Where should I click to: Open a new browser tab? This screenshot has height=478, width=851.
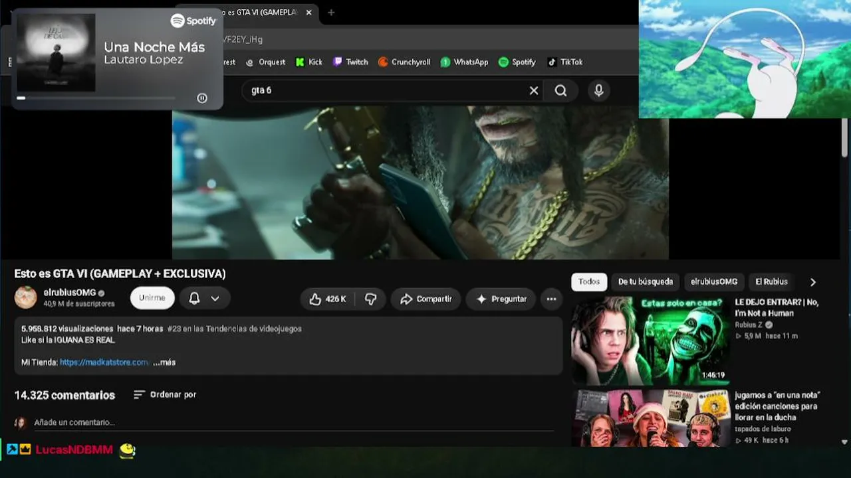331,13
